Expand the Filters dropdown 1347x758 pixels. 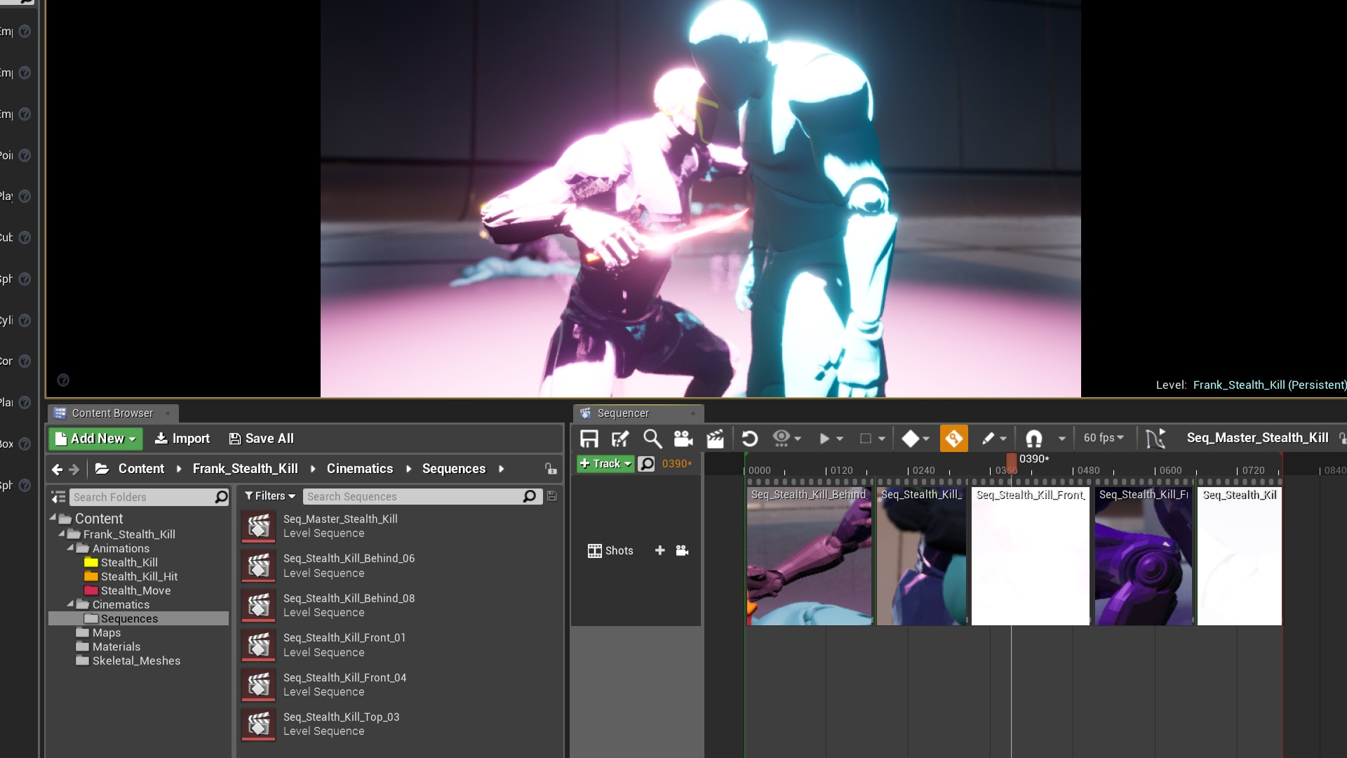269,496
